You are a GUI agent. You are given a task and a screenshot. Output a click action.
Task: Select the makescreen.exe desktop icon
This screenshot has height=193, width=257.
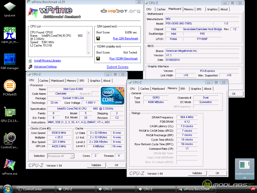coord(244,169)
